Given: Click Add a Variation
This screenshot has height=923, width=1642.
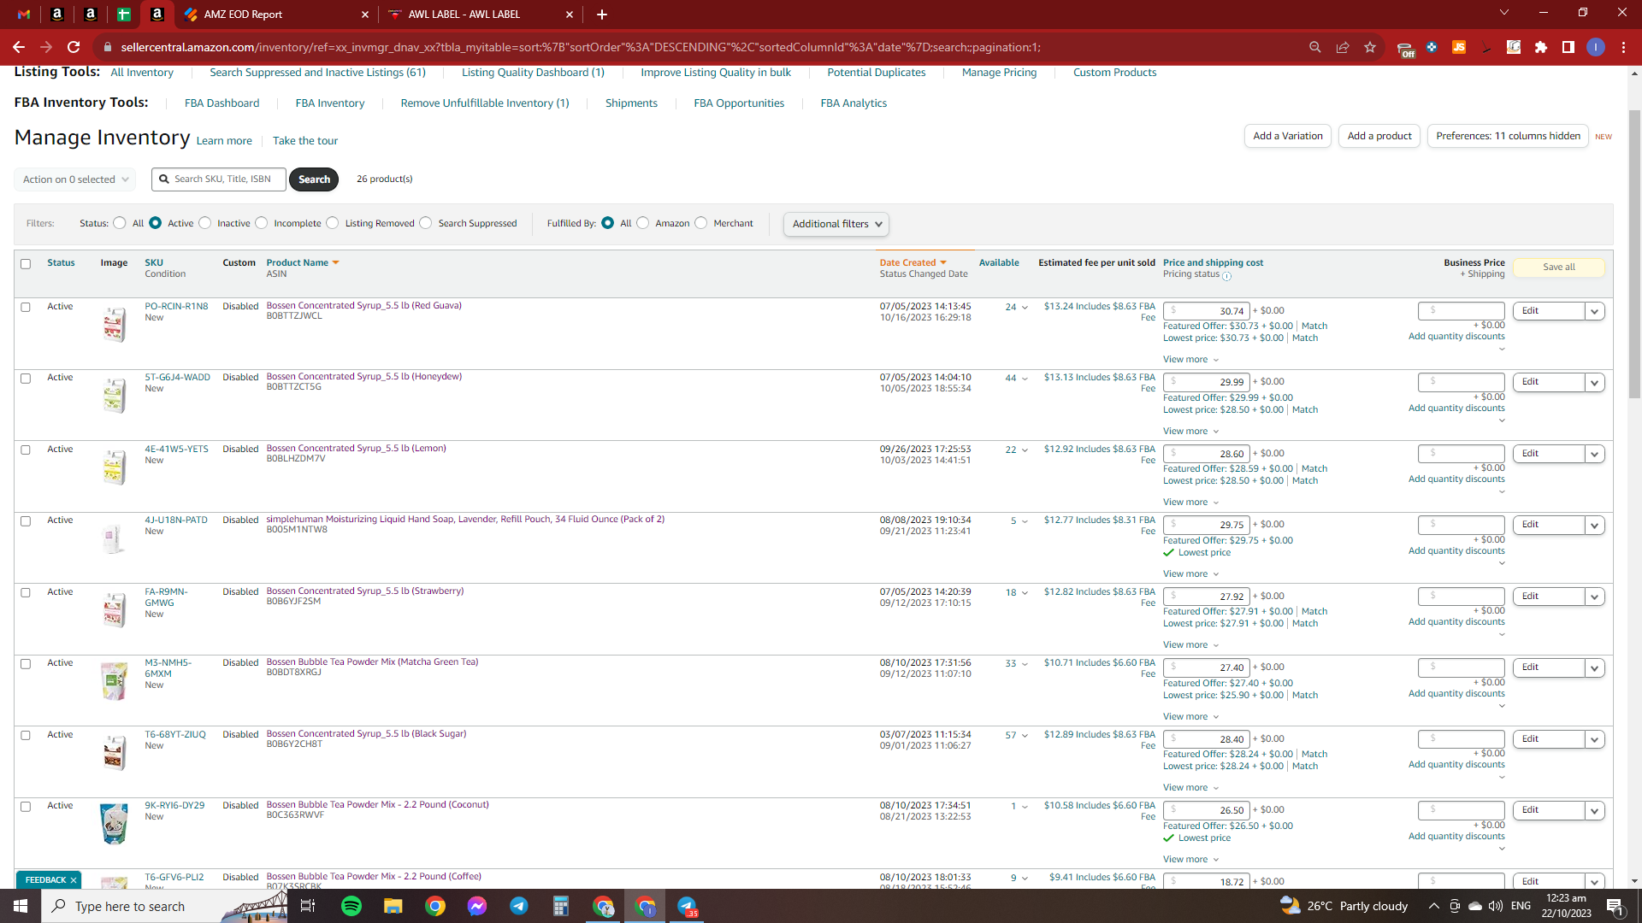Looking at the screenshot, I should tap(1288, 136).
